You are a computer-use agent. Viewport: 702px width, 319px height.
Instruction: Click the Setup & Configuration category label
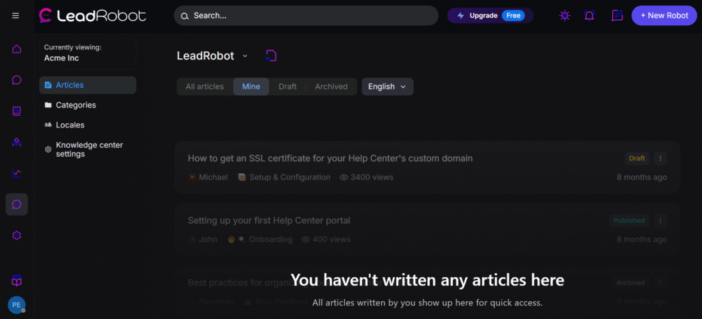pyautogui.click(x=290, y=177)
